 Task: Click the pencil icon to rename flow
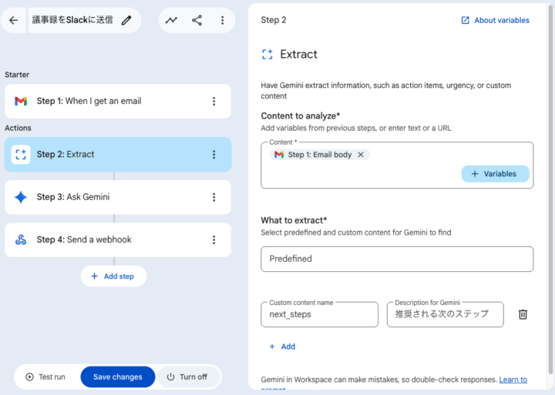126,20
